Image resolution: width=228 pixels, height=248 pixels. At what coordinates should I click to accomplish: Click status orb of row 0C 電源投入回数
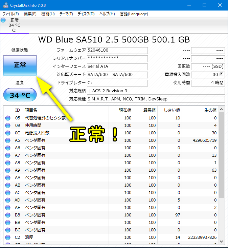[8, 133]
